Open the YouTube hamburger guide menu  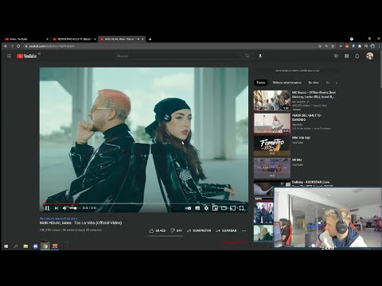click(10, 56)
